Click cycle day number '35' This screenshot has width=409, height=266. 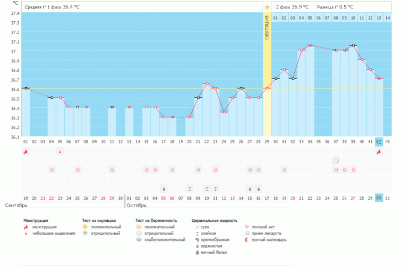(x=319, y=142)
